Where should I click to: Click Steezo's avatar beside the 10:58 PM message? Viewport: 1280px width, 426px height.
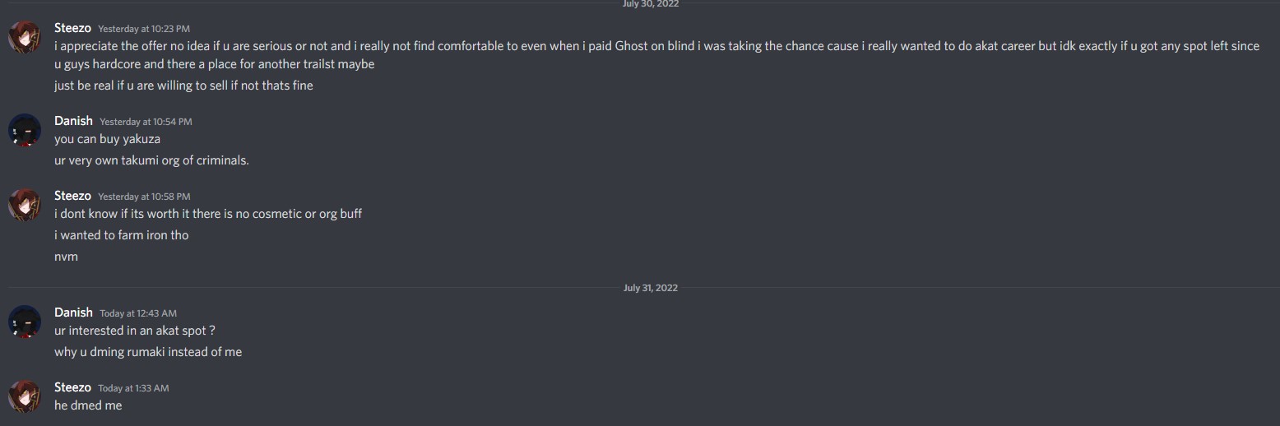25,205
